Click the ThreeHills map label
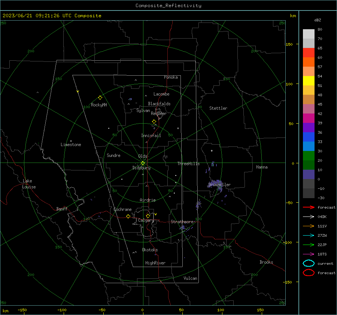 click(x=188, y=164)
